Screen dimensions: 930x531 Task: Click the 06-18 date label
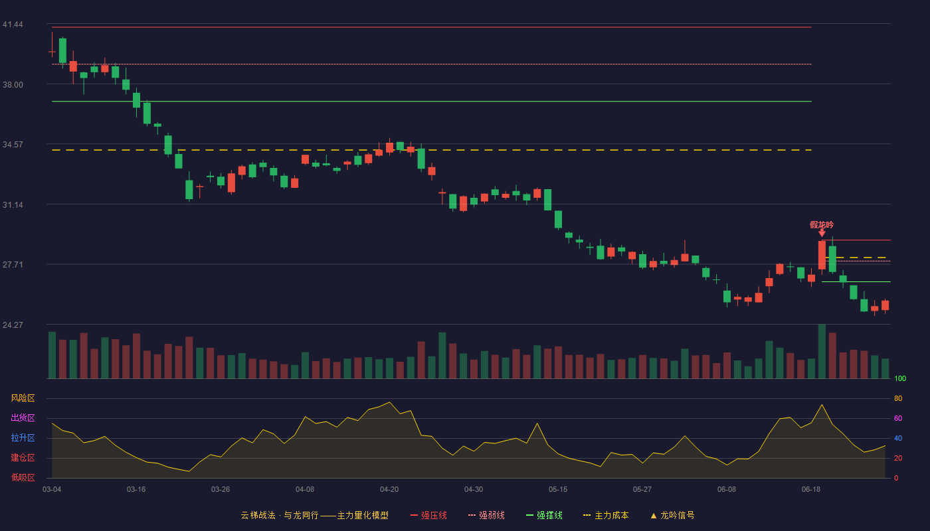[811, 489]
